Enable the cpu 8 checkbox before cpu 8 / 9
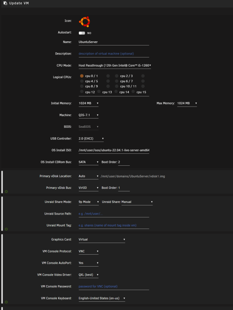233x310 pixels. pos(82,86)
